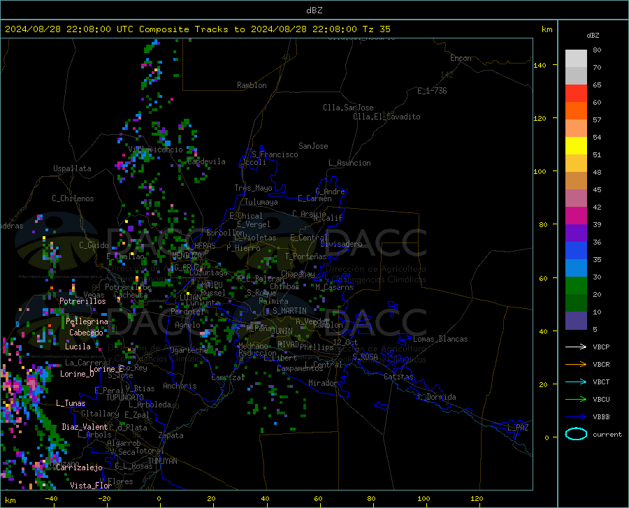Image resolution: width=629 pixels, height=508 pixels.
Task: Click the Divisadero map label
Action: [x=341, y=244]
